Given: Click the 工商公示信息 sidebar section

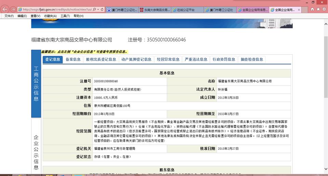Looking at the screenshot, I should pyautogui.click(x=36, y=84).
